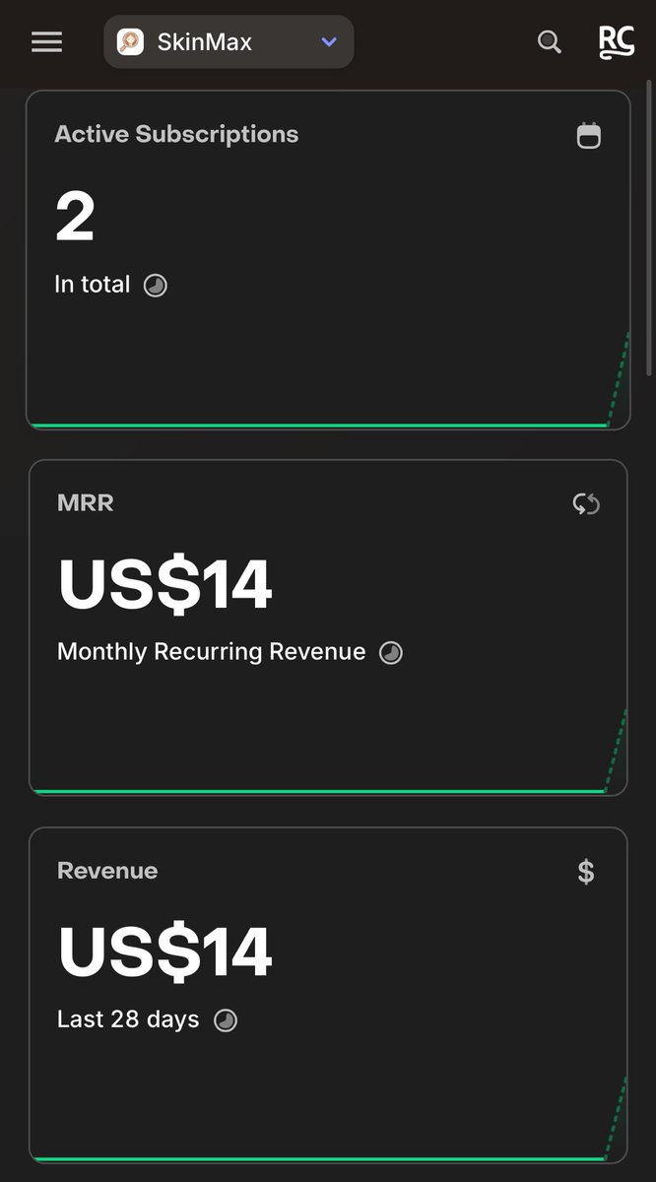Viewport: 656px width, 1182px height.
Task: Click the active subscriptions value 2
Action: tap(75, 218)
